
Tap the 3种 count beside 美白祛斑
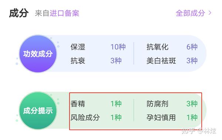click(192, 61)
